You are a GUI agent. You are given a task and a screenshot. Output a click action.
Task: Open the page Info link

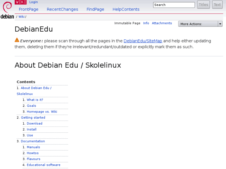[x=146, y=23]
